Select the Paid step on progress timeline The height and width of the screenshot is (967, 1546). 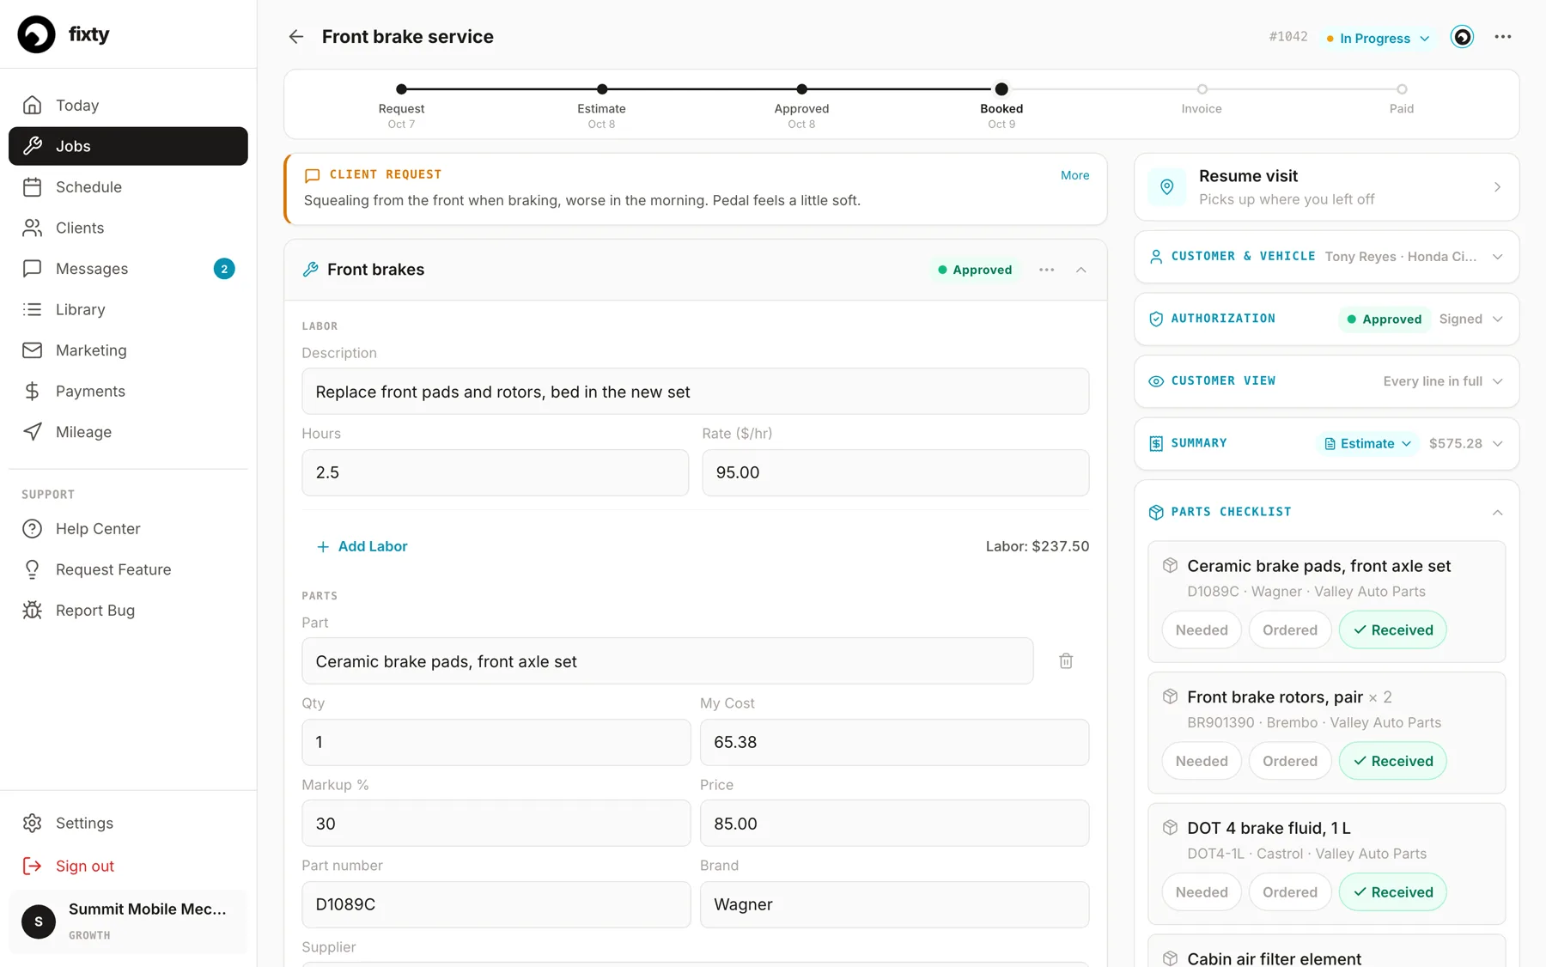[x=1401, y=100]
